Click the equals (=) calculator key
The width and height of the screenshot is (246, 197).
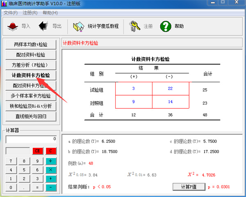37,188
